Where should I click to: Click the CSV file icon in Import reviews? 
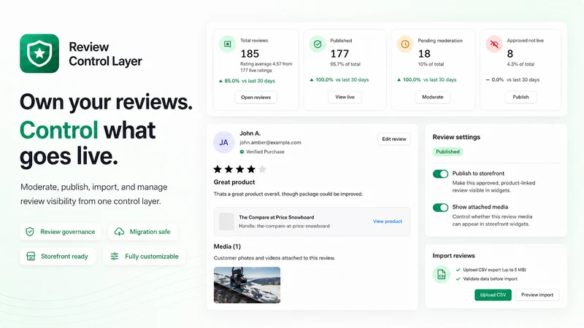point(442,275)
